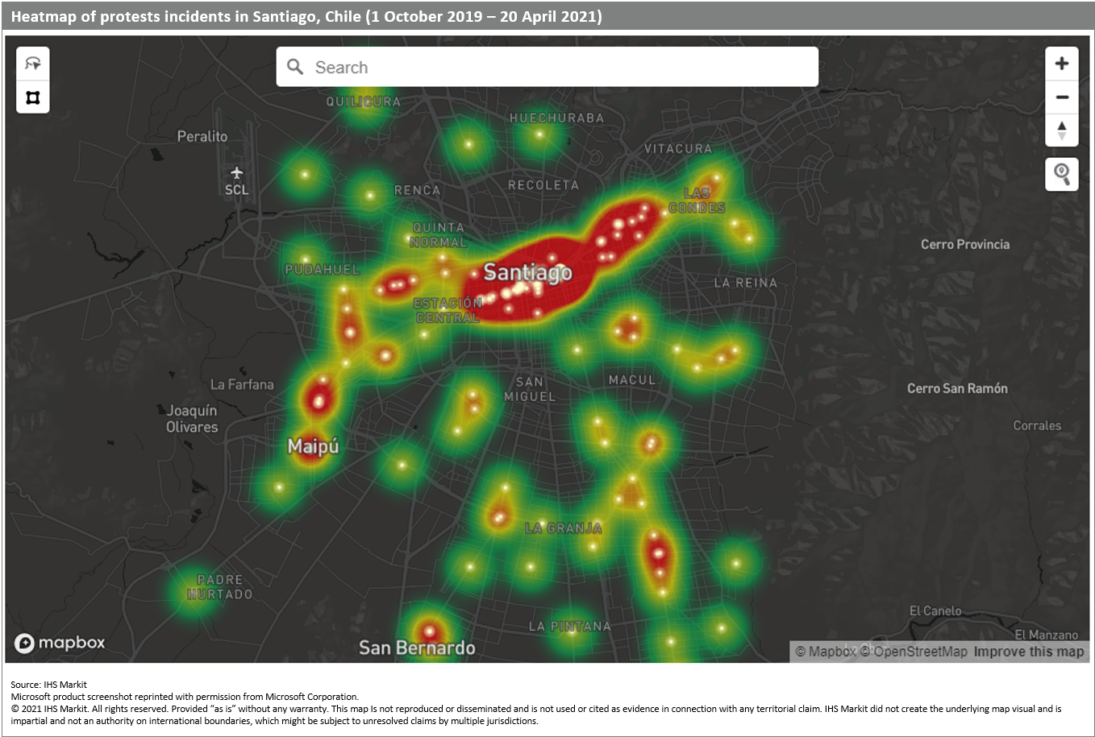Click the Cerro Provincia label
The height and width of the screenshot is (737, 1095).
pyautogui.click(x=965, y=244)
